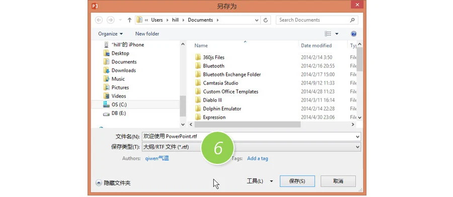Select the Diablo III folder icon
Screen dimensions: 453x197
click(x=198, y=100)
